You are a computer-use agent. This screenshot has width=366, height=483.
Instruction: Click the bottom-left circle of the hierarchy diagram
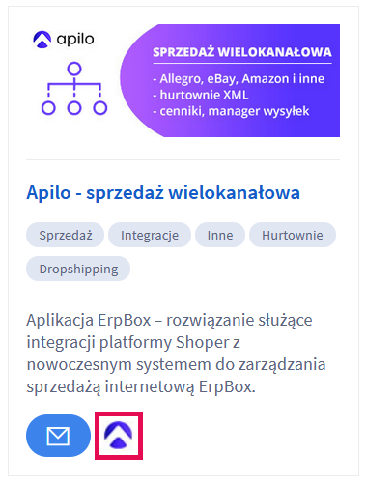coord(48,108)
